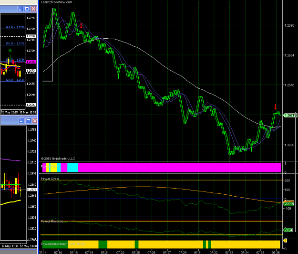298x254 pixels.
Task: Click the 1.2690 price axis label
Action: [289, 25]
